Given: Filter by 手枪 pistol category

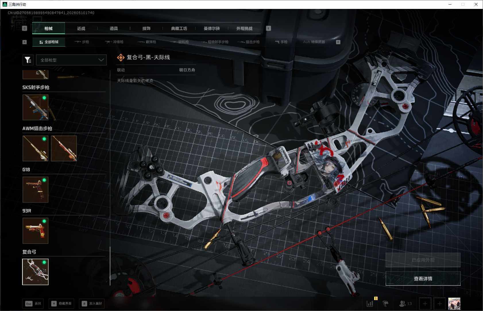Looking at the screenshot, I should 281,42.
